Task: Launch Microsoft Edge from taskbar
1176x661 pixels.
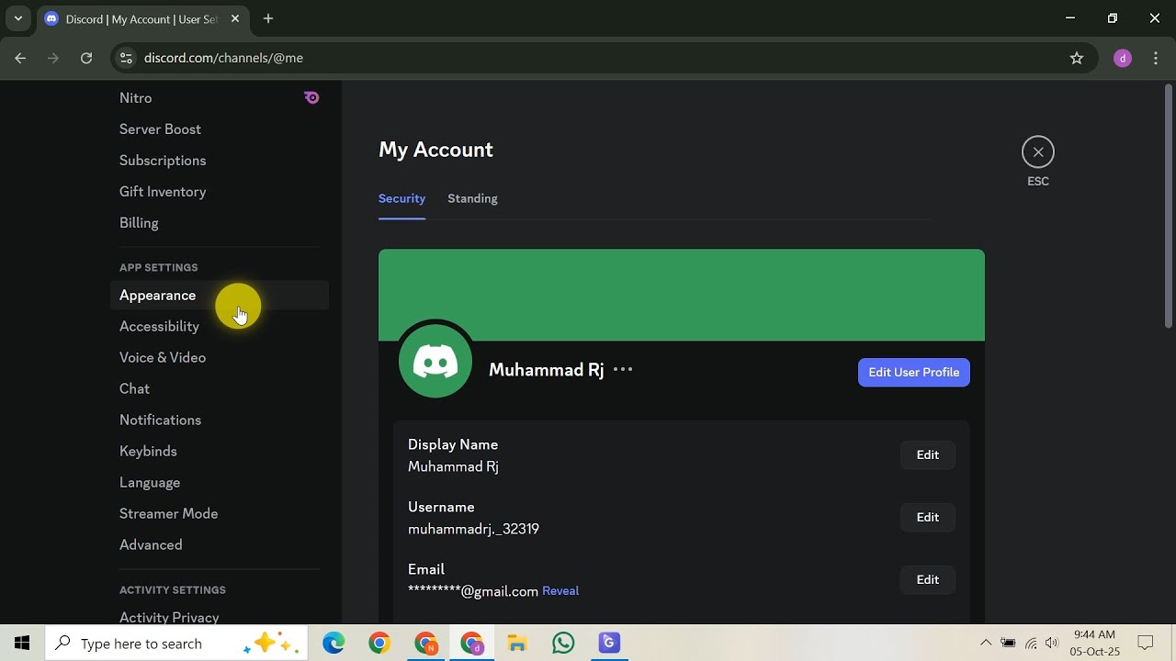Action: point(334,644)
